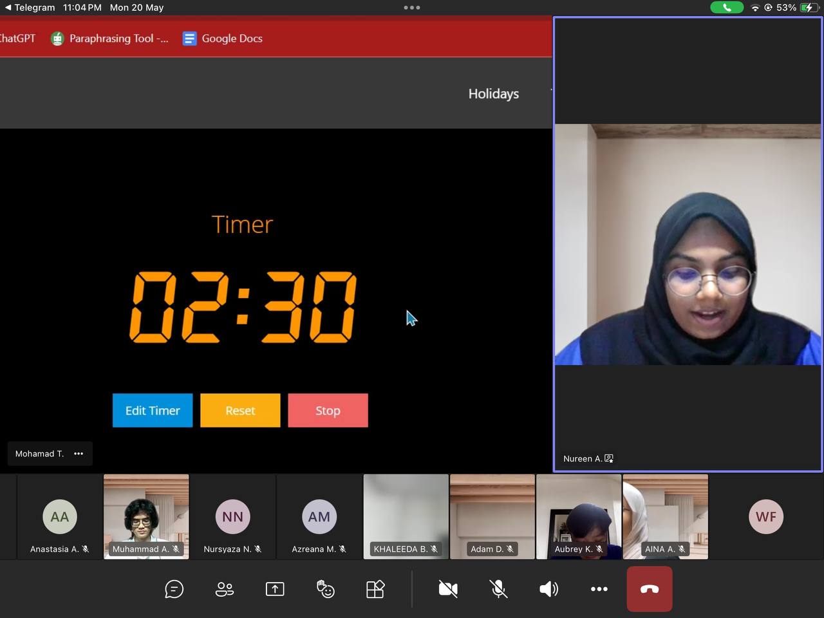824x618 pixels.
Task: Open more options beside Mohamad T.
Action: tap(79, 454)
